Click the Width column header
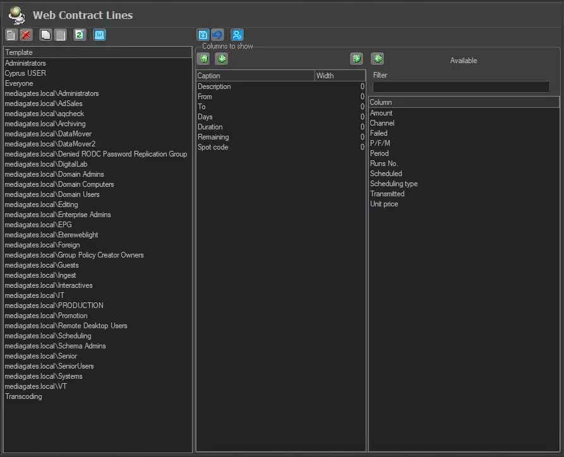The image size is (564, 457). tap(339, 76)
